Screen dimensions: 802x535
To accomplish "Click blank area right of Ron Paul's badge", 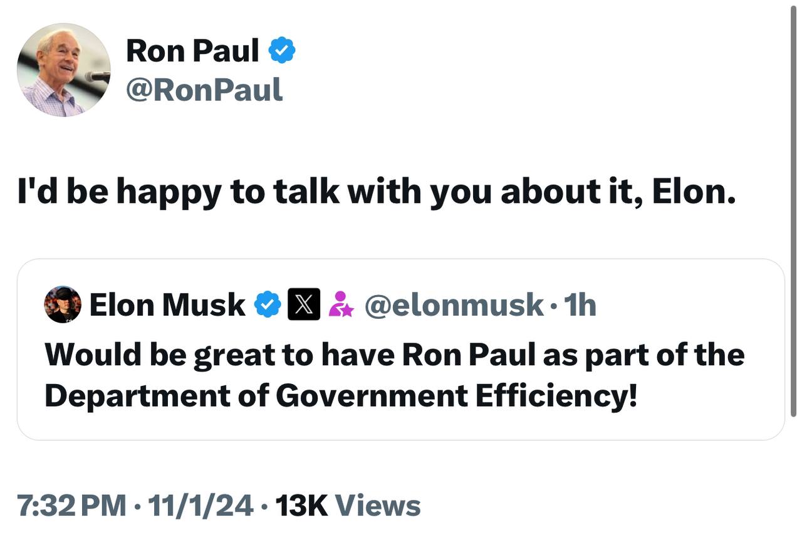I will point(501,50).
